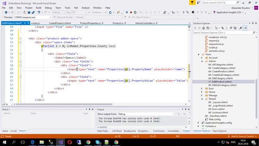The height and width of the screenshot is (146, 259).
Task: Expand the Manage folder
Action: click(202, 96)
